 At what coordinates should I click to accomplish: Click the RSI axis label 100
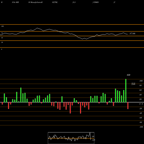point(2,26)
